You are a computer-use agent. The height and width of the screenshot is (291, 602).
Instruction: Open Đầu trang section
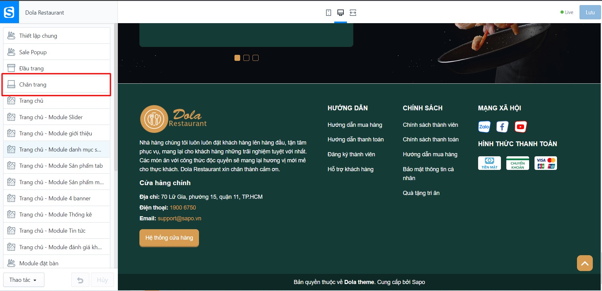(57, 68)
